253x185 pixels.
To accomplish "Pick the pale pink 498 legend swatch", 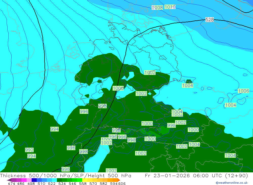I will [x=29, y=180].
